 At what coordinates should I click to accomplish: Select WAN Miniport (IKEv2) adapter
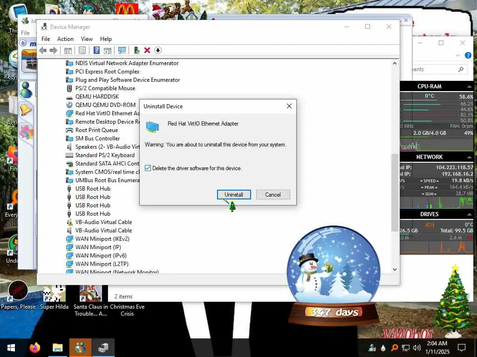pos(102,239)
